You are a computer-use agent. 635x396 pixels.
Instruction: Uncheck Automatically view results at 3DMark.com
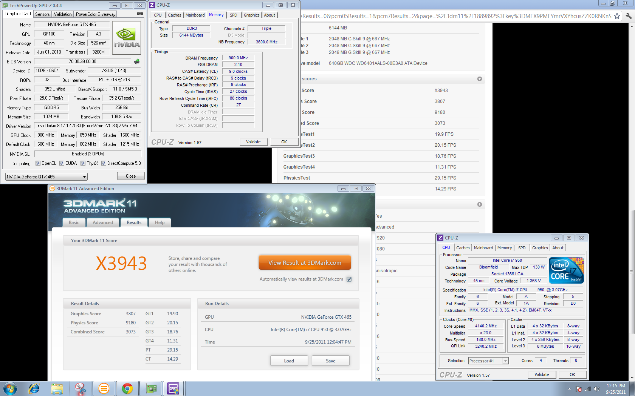pos(349,279)
